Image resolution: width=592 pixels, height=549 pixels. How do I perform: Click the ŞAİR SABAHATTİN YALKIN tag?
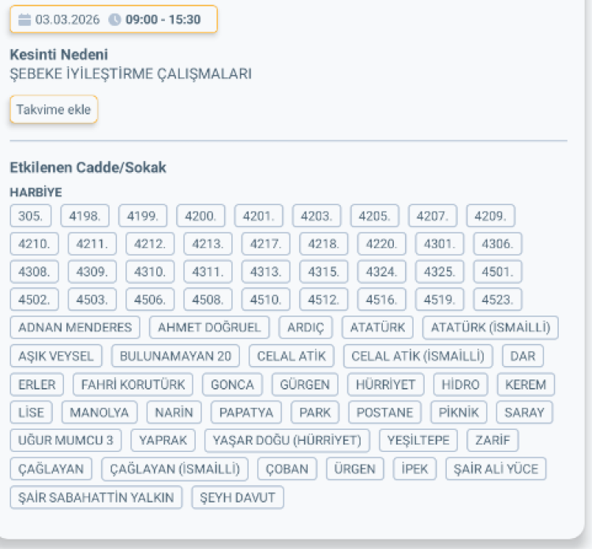(x=96, y=497)
